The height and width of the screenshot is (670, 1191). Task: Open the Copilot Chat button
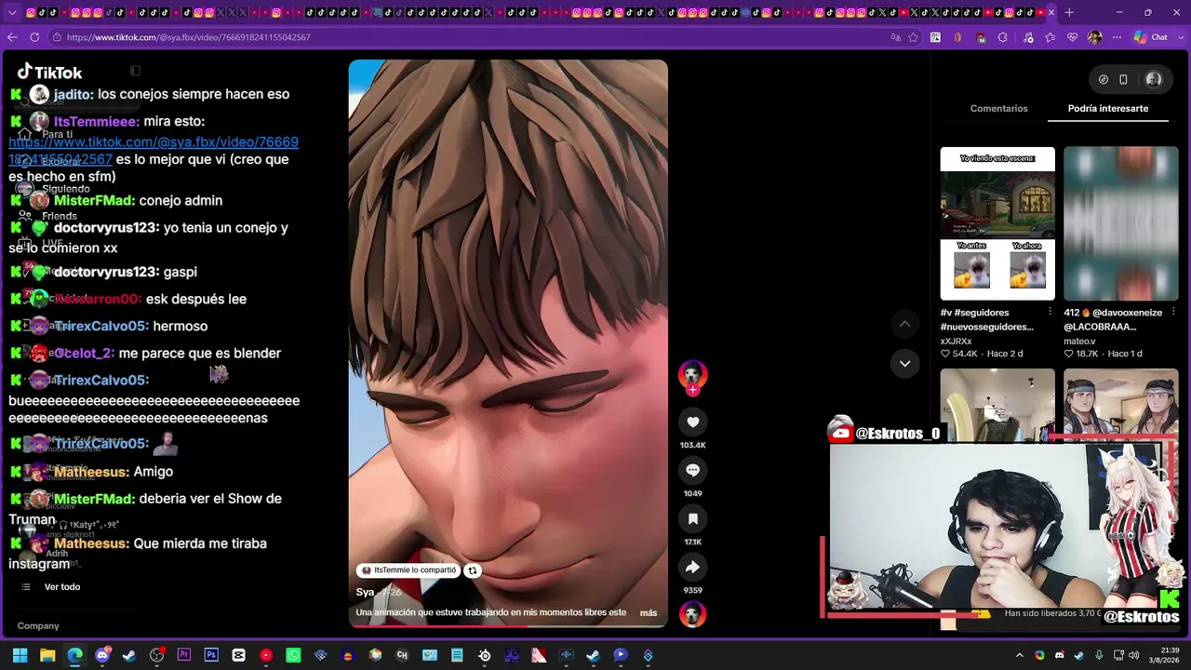[x=1150, y=37]
